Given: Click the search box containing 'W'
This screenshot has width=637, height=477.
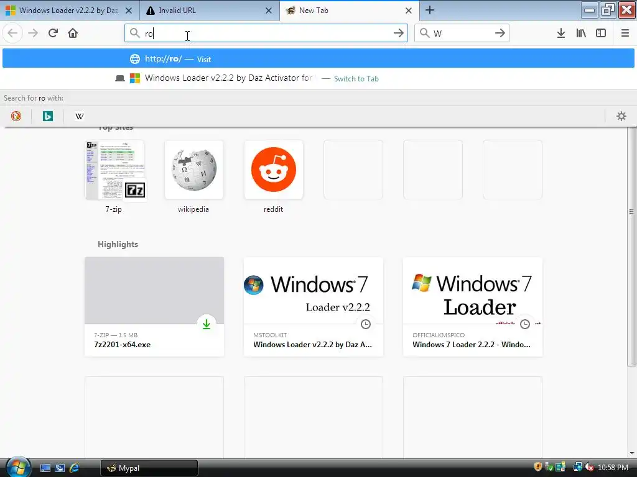Looking at the screenshot, I should point(462,33).
